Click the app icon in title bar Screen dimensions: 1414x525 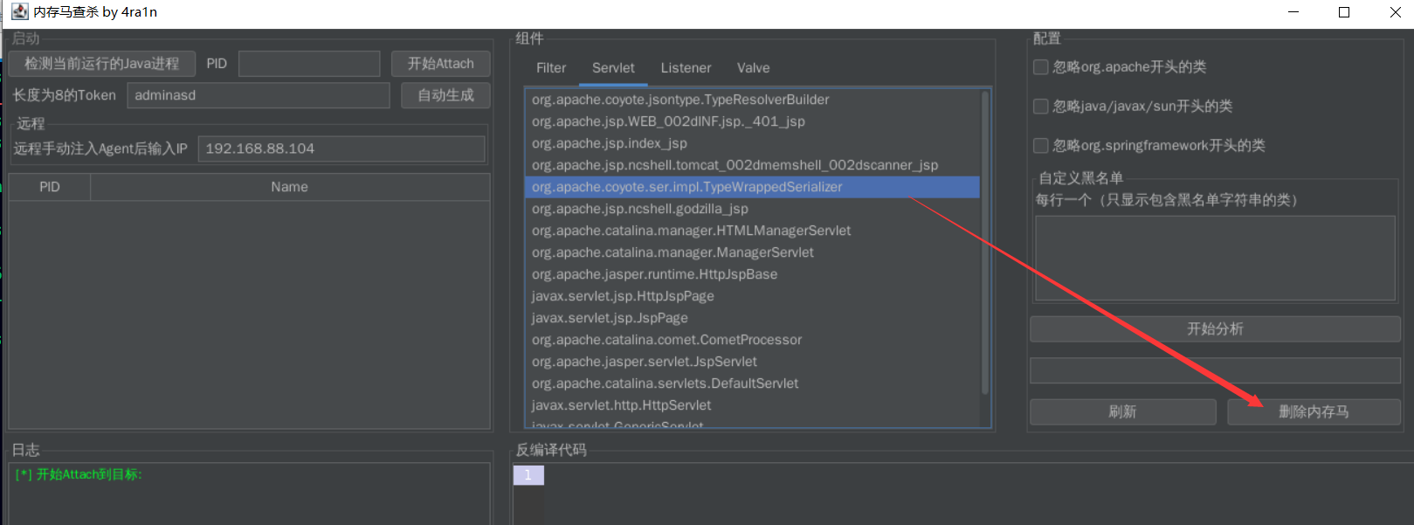19,12
